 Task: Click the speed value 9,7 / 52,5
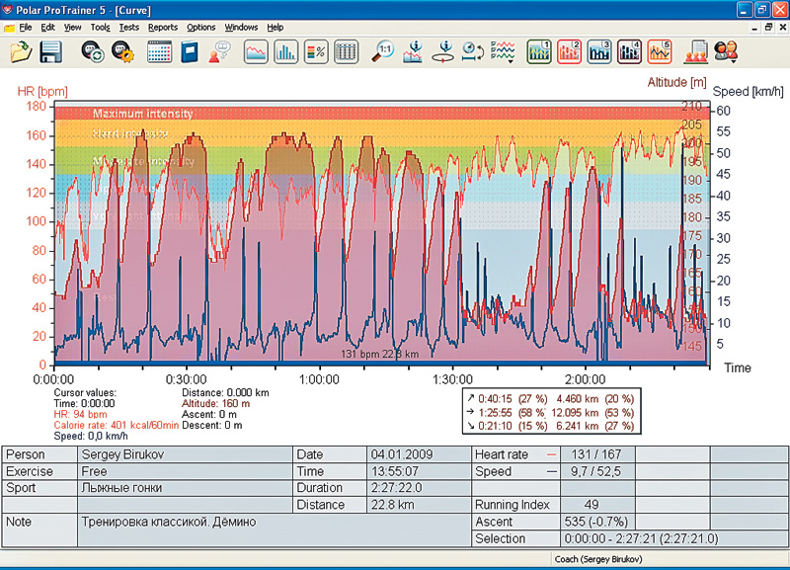597,472
